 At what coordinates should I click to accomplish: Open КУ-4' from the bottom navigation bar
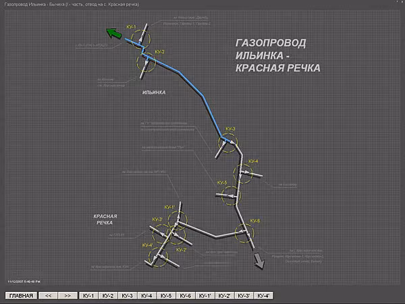tap(263, 295)
